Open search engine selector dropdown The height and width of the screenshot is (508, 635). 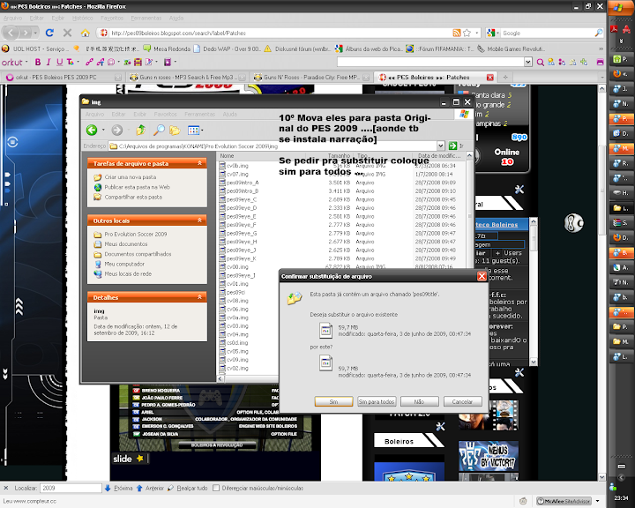(491, 33)
